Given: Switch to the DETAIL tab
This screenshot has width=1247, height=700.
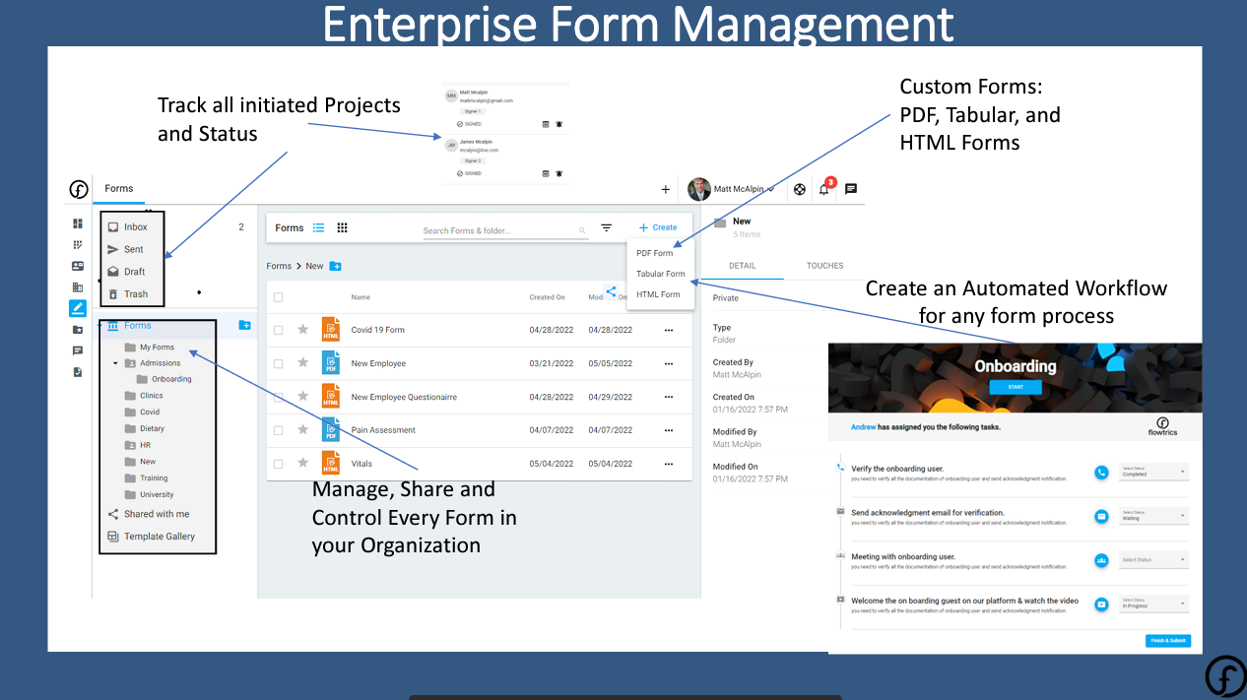Looking at the screenshot, I should 743,266.
